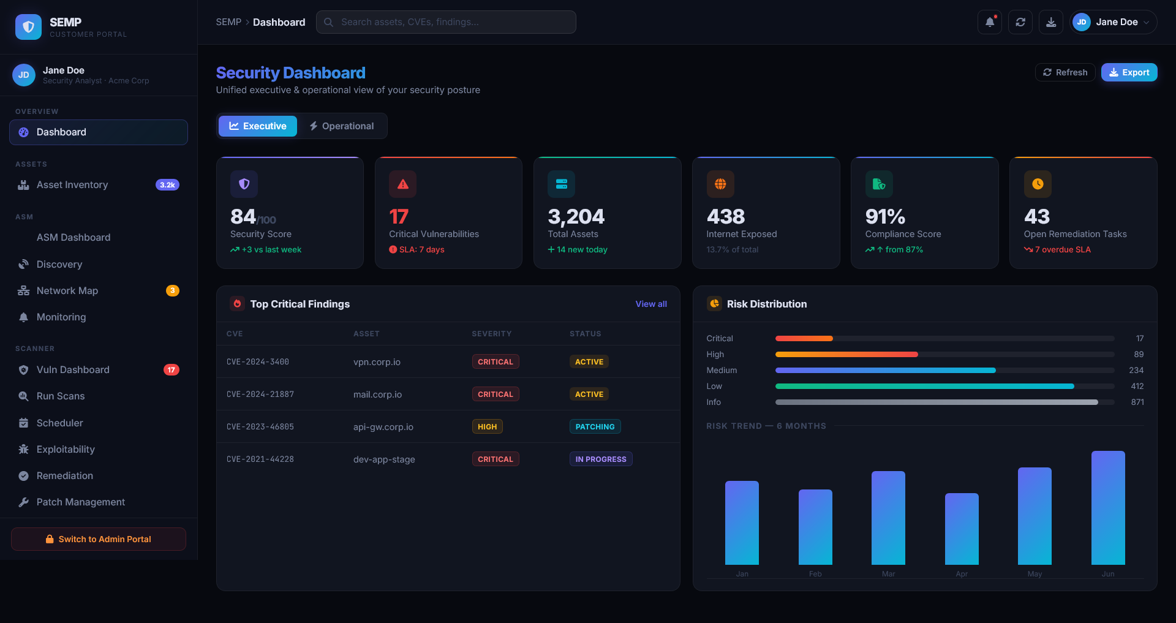
Task: Click the Dashboard breadcrumb label
Action: click(279, 22)
